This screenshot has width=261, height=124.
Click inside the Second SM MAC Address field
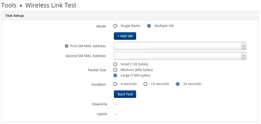[x=188, y=56]
